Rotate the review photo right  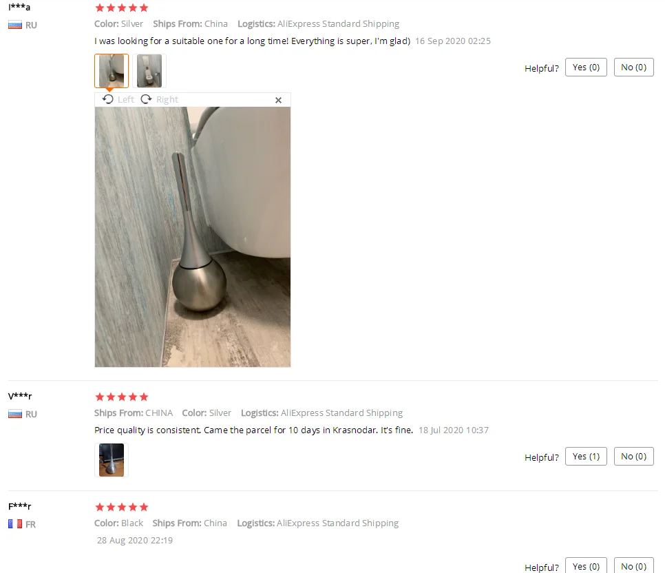click(160, 99)
